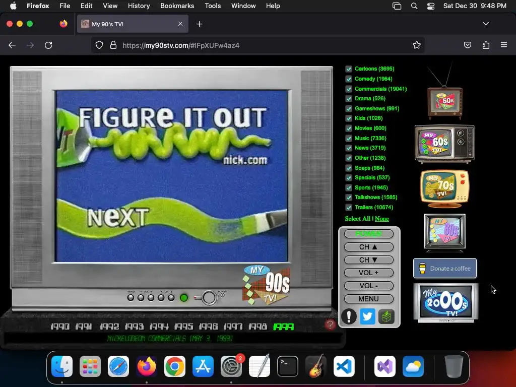The width and height of the screenshot is (516, 387).
Task: Click the green power light on the TV
Action: [184, 298]
